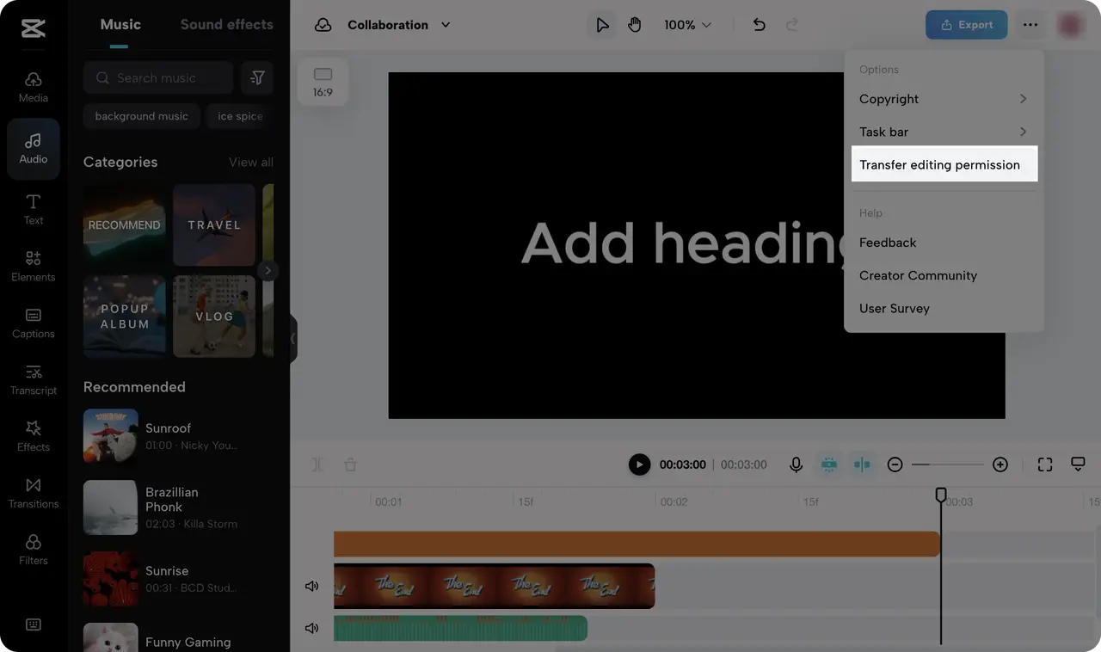The width and height of the screenshot is (1101, 652).
Task: Open the 100% zoom level dropdown
Action: [x=686, y=25]
